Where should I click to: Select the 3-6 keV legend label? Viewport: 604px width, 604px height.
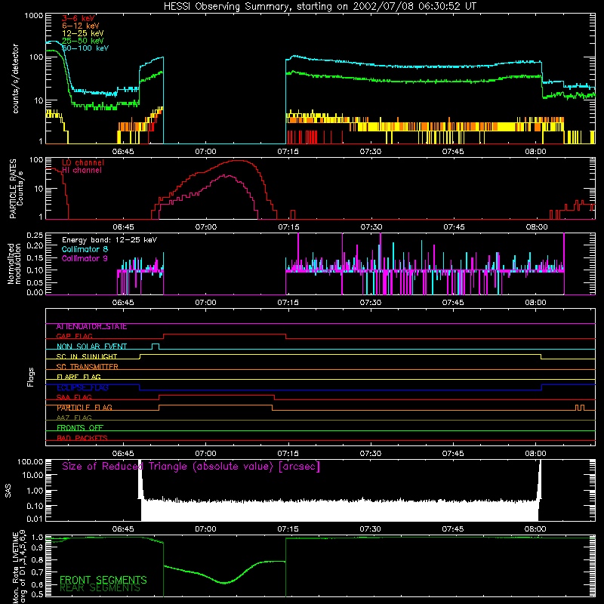point(78,18)
